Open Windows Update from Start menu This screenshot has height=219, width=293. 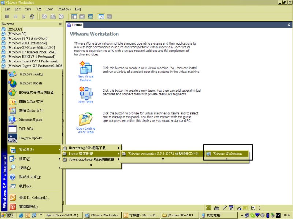34,83
